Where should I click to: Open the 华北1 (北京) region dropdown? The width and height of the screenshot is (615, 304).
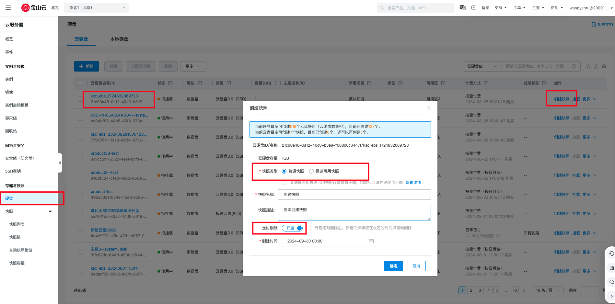(x=97, y=8)
